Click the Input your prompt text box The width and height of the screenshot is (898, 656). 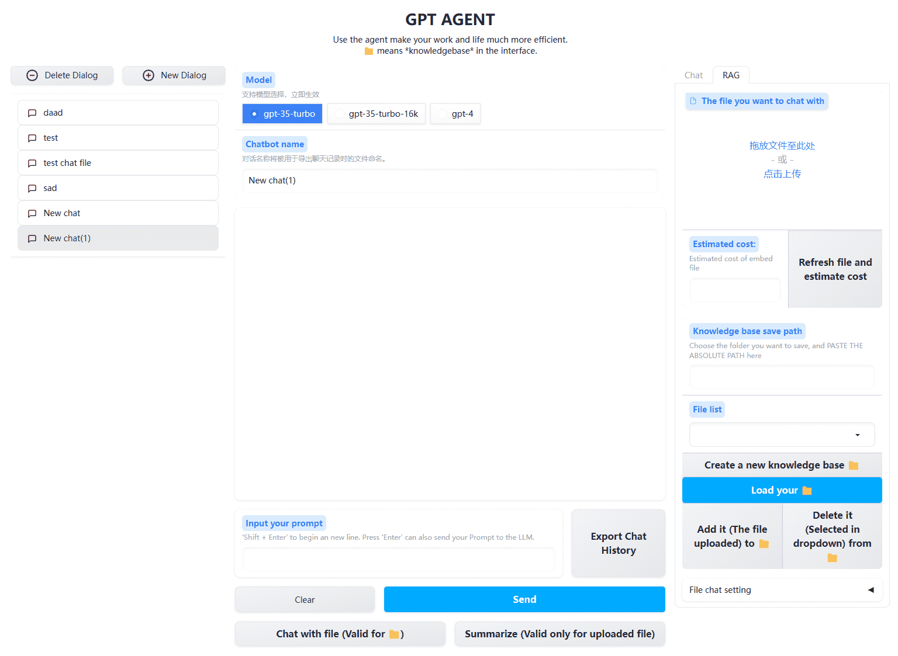click(x=398, y=560)
